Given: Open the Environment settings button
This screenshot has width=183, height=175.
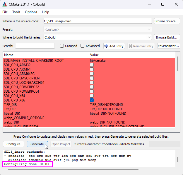Looking at the screenshot, I should pyautogui.click(x=168, y=46).
